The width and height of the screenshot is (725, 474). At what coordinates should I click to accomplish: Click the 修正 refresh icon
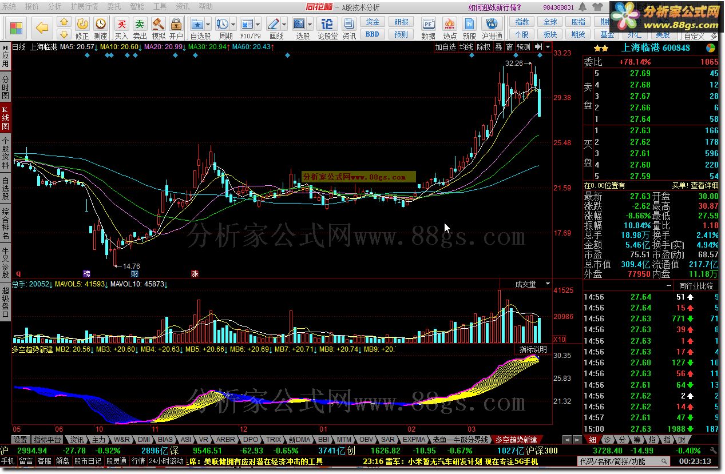[82, 24]
